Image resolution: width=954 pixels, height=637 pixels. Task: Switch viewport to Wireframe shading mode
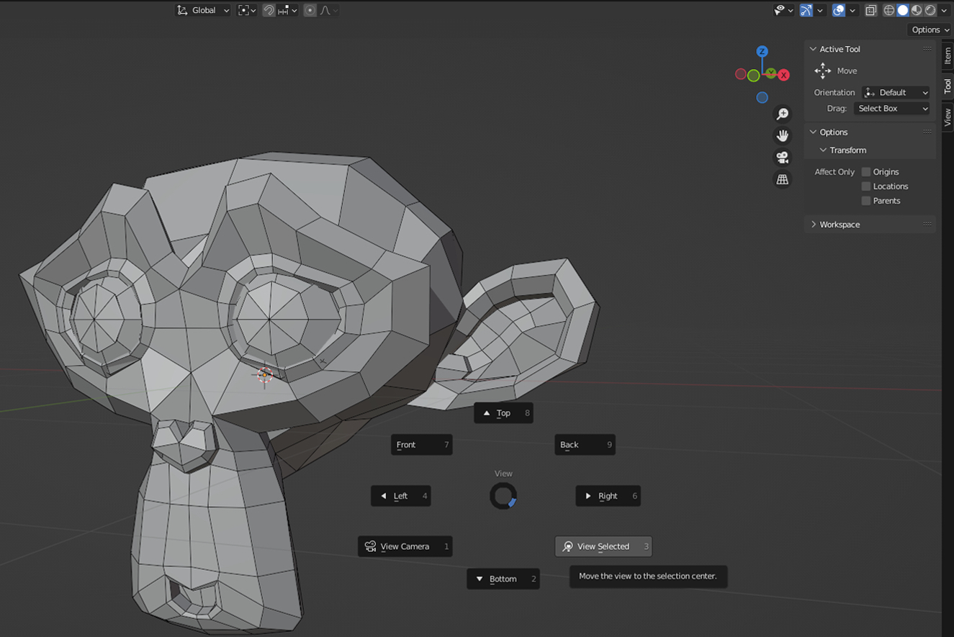[x=890, y=10]
